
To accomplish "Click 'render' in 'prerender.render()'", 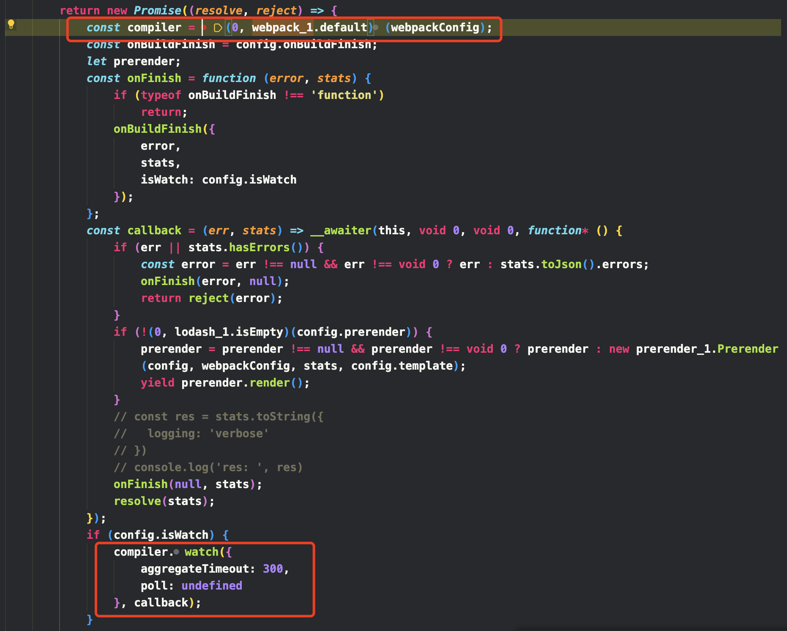I will tap(270, 383).
